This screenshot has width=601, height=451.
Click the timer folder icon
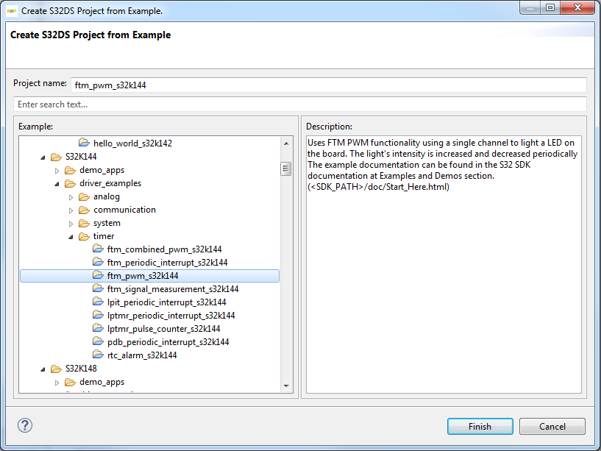(84, 236)
